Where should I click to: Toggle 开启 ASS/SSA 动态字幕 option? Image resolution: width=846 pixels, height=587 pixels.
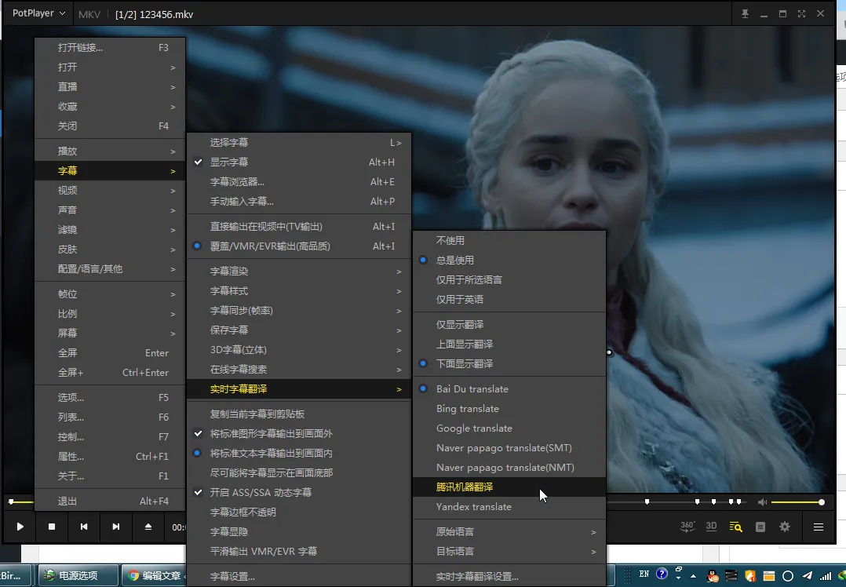[299, 492]
